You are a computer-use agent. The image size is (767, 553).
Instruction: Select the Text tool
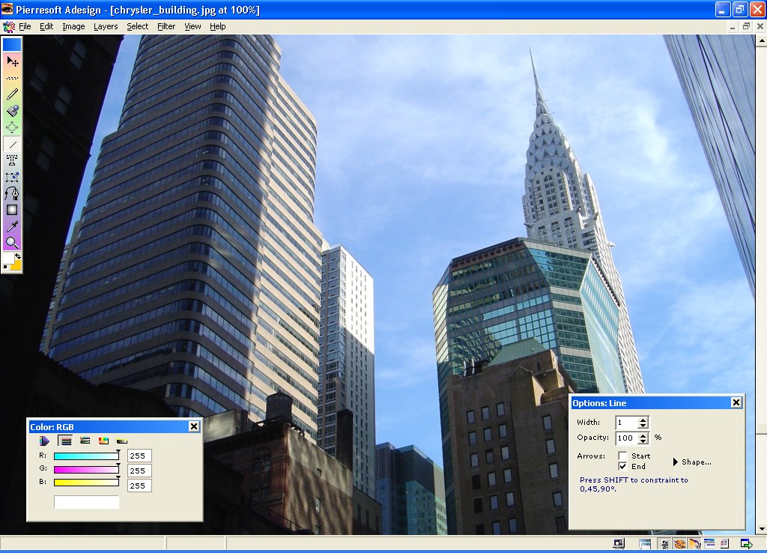[x=12, y=160]
